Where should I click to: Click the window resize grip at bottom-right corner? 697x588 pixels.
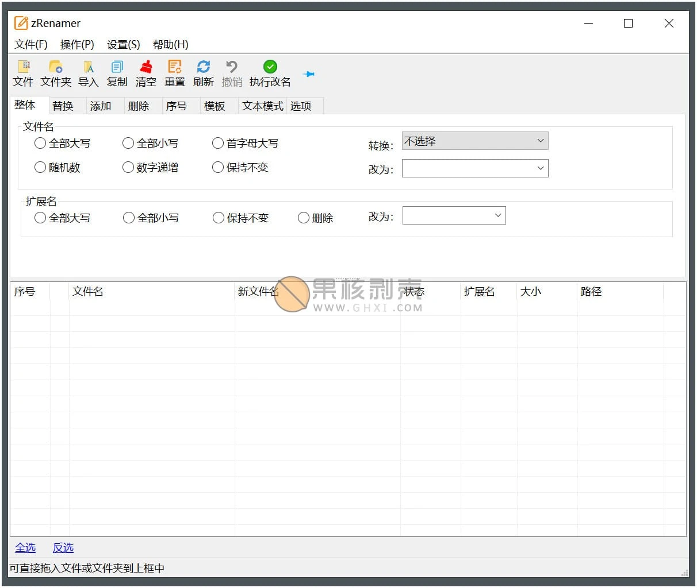pos(684,572)
